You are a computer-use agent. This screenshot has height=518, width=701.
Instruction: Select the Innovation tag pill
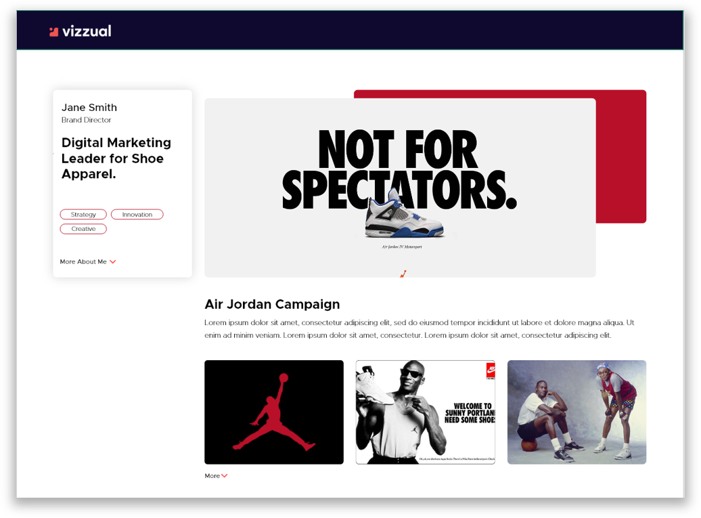(x=137, y=214)
